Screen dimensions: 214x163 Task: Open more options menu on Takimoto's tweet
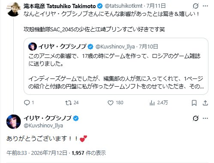point(205,6)
